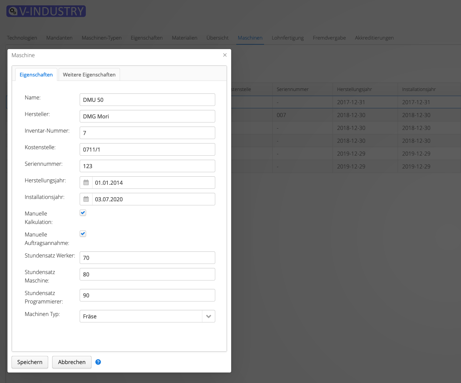Click the Stundensatz Programmierer field
The width and height of the screenshot is (461, 383).
click(147, 295)
